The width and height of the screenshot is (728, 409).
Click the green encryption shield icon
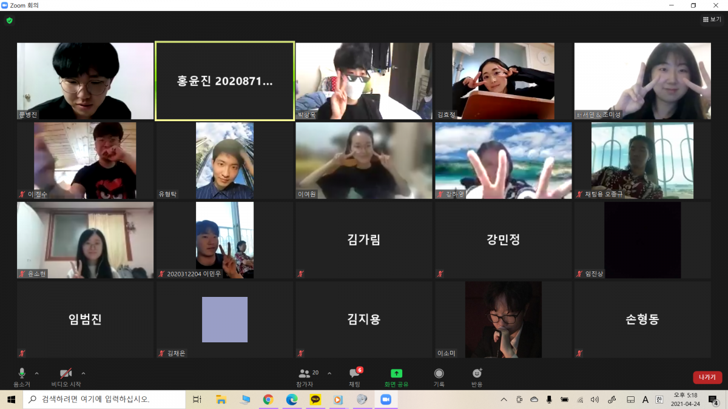(9, 21)
